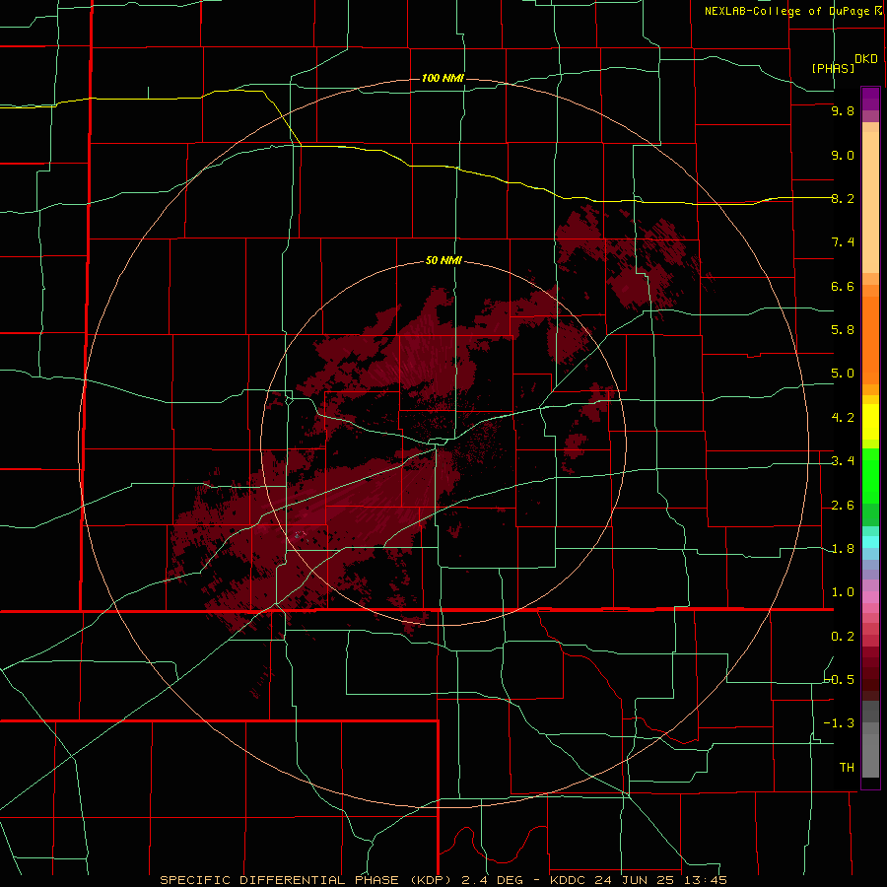The width and height of the screenshot is (887, 887).
Task: Click the 1.8 value on the color scale
Action: [x=843, y=549]
